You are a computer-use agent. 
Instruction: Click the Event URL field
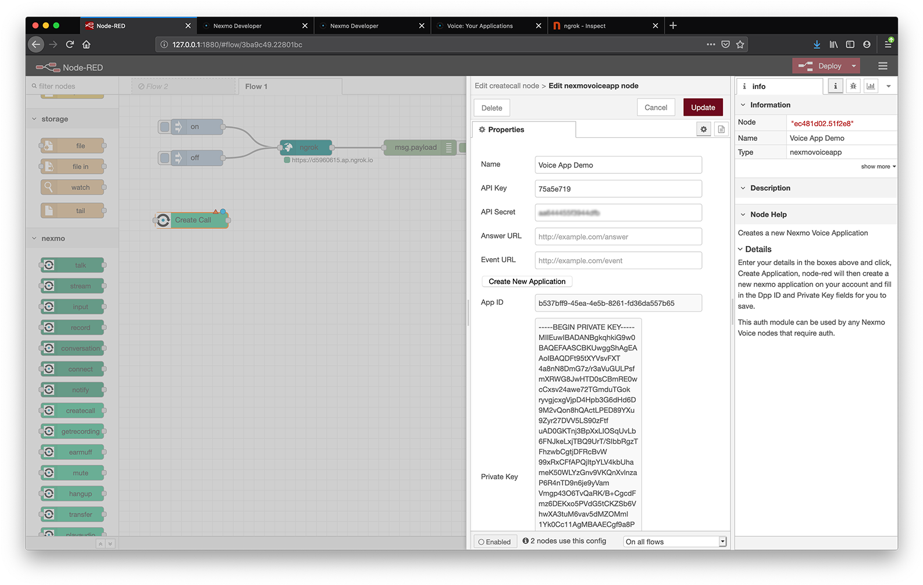[618, 260]
